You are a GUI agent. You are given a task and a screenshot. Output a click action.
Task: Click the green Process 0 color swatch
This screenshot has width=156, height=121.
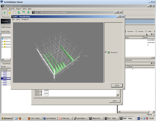pos(109,52)
